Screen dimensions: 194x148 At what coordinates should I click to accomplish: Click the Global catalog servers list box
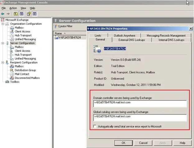point(140,118)
